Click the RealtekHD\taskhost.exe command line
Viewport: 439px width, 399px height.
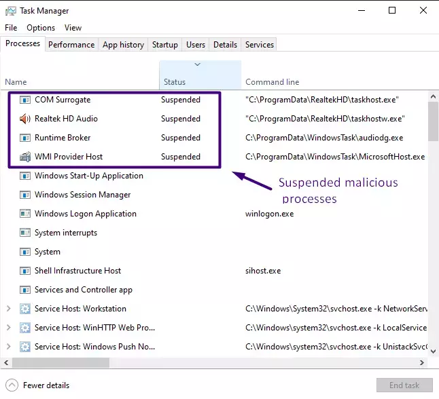(x=322, y=100)
